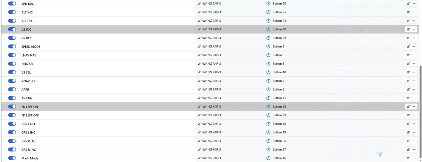Click the power icon beside Button 40
The image size is (422, 162).
tap(268, 29)
